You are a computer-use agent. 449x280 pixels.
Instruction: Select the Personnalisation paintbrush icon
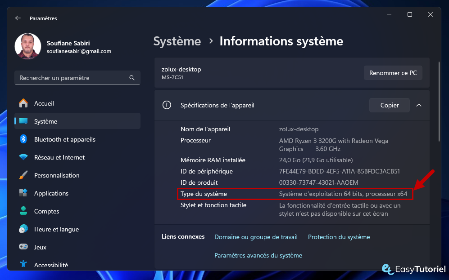pyautogui.click(x=24, y=175)
